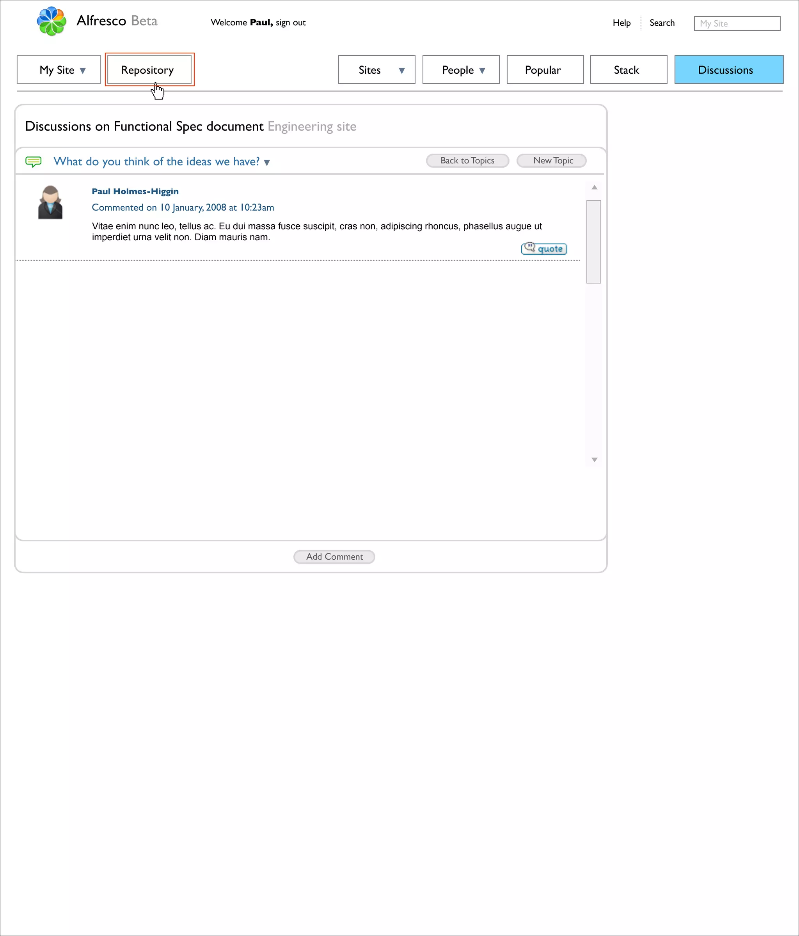Open the Help link
Image resolution: width=799 pixels, height=936 pixels.
621,23
